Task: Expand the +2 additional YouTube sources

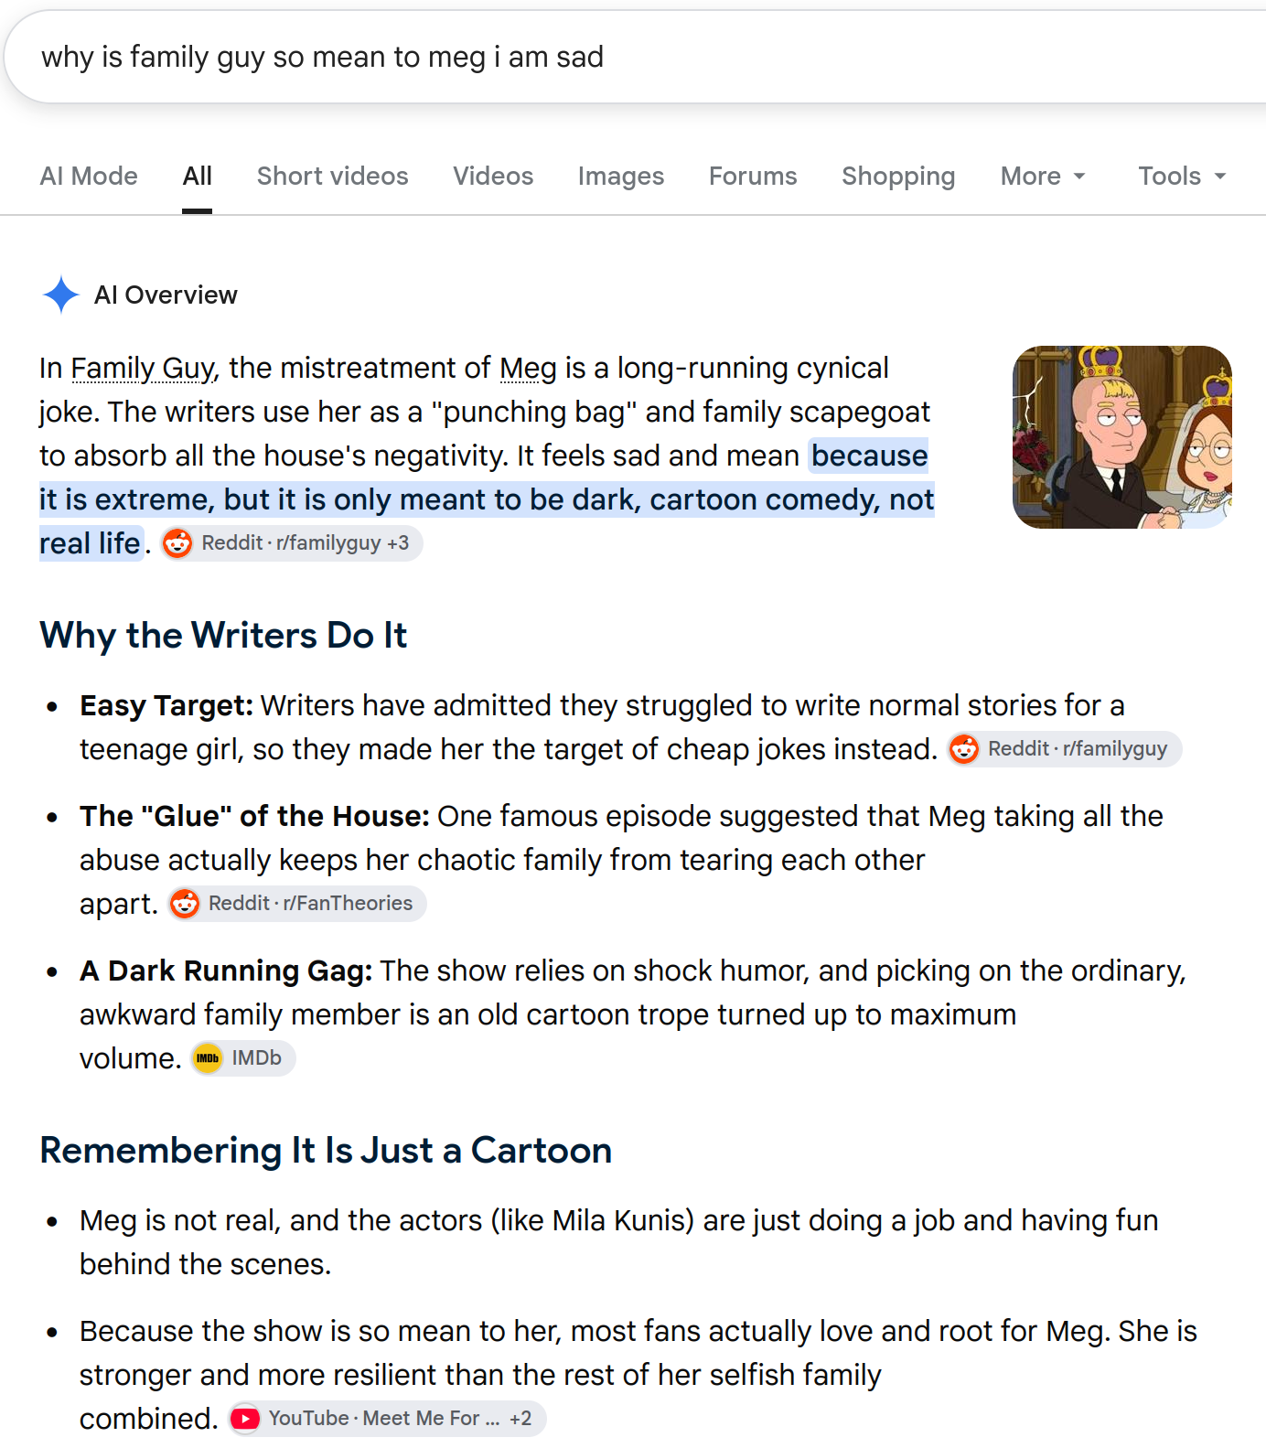Action: point(520,1419)
